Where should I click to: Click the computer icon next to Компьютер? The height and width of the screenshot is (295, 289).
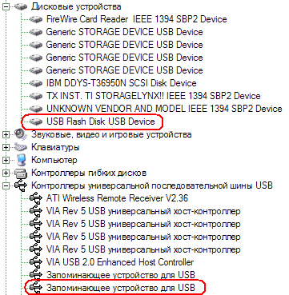point(21,160)
